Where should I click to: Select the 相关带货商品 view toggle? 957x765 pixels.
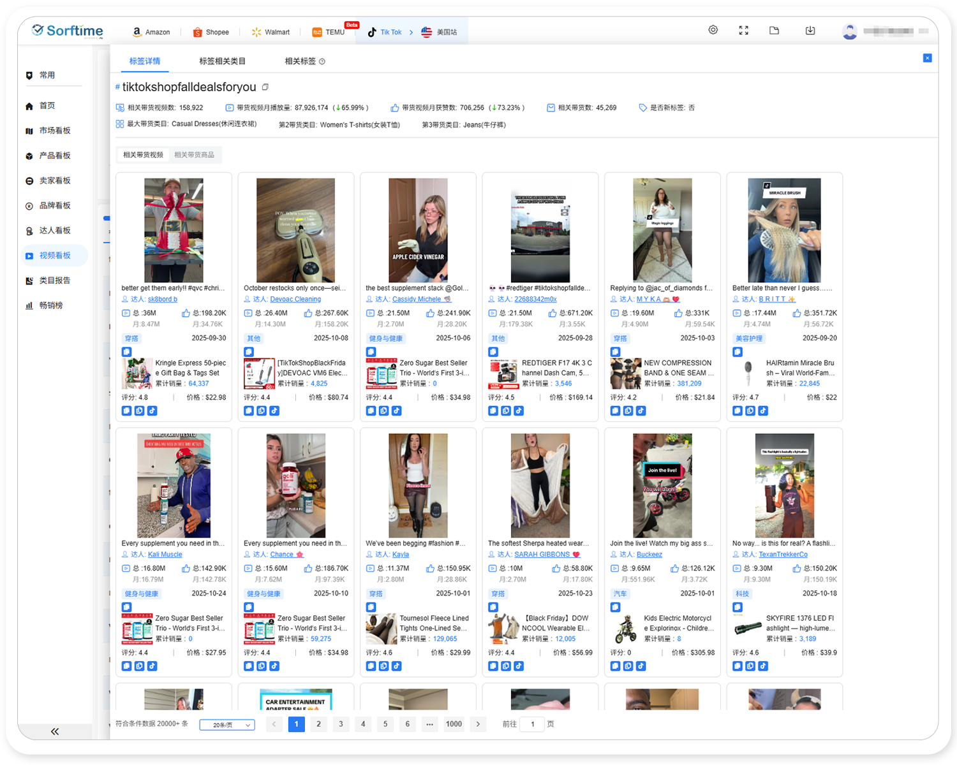click(x=195, y=154)
